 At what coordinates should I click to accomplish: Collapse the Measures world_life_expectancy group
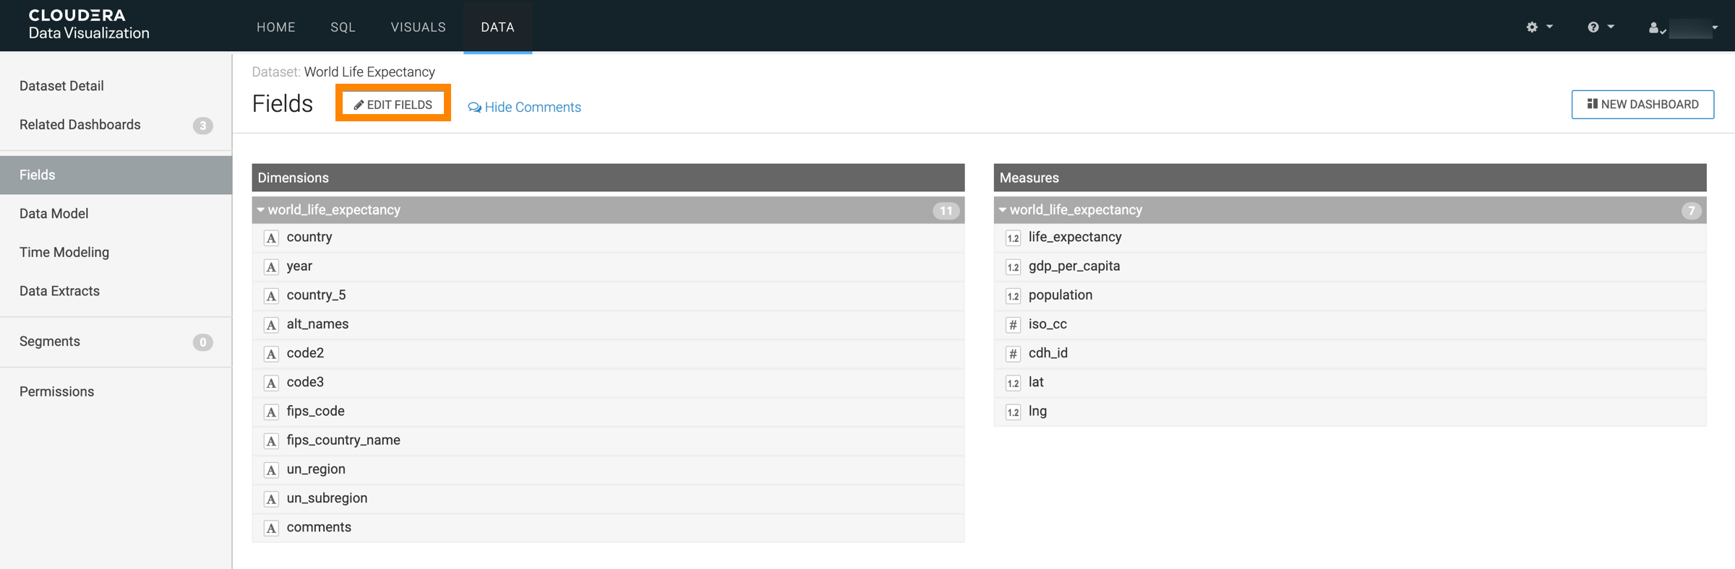click(x=1003, y=210)
